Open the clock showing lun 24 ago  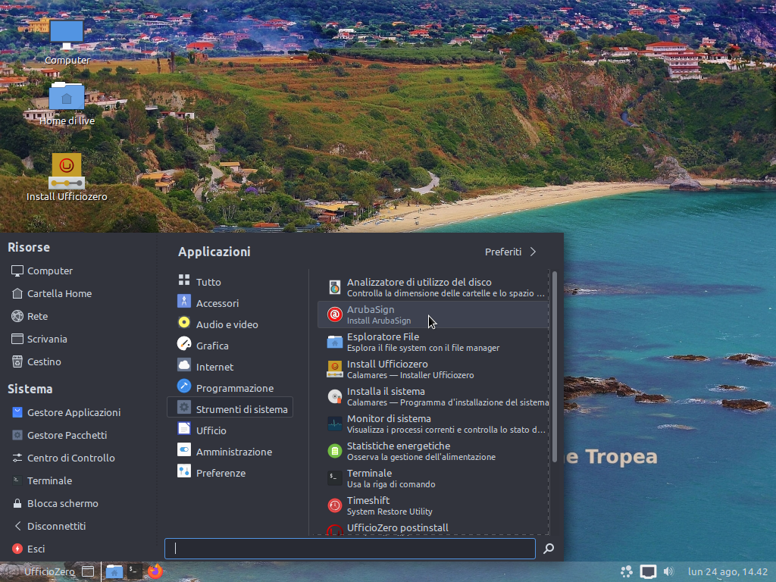(x=727, y=572)
